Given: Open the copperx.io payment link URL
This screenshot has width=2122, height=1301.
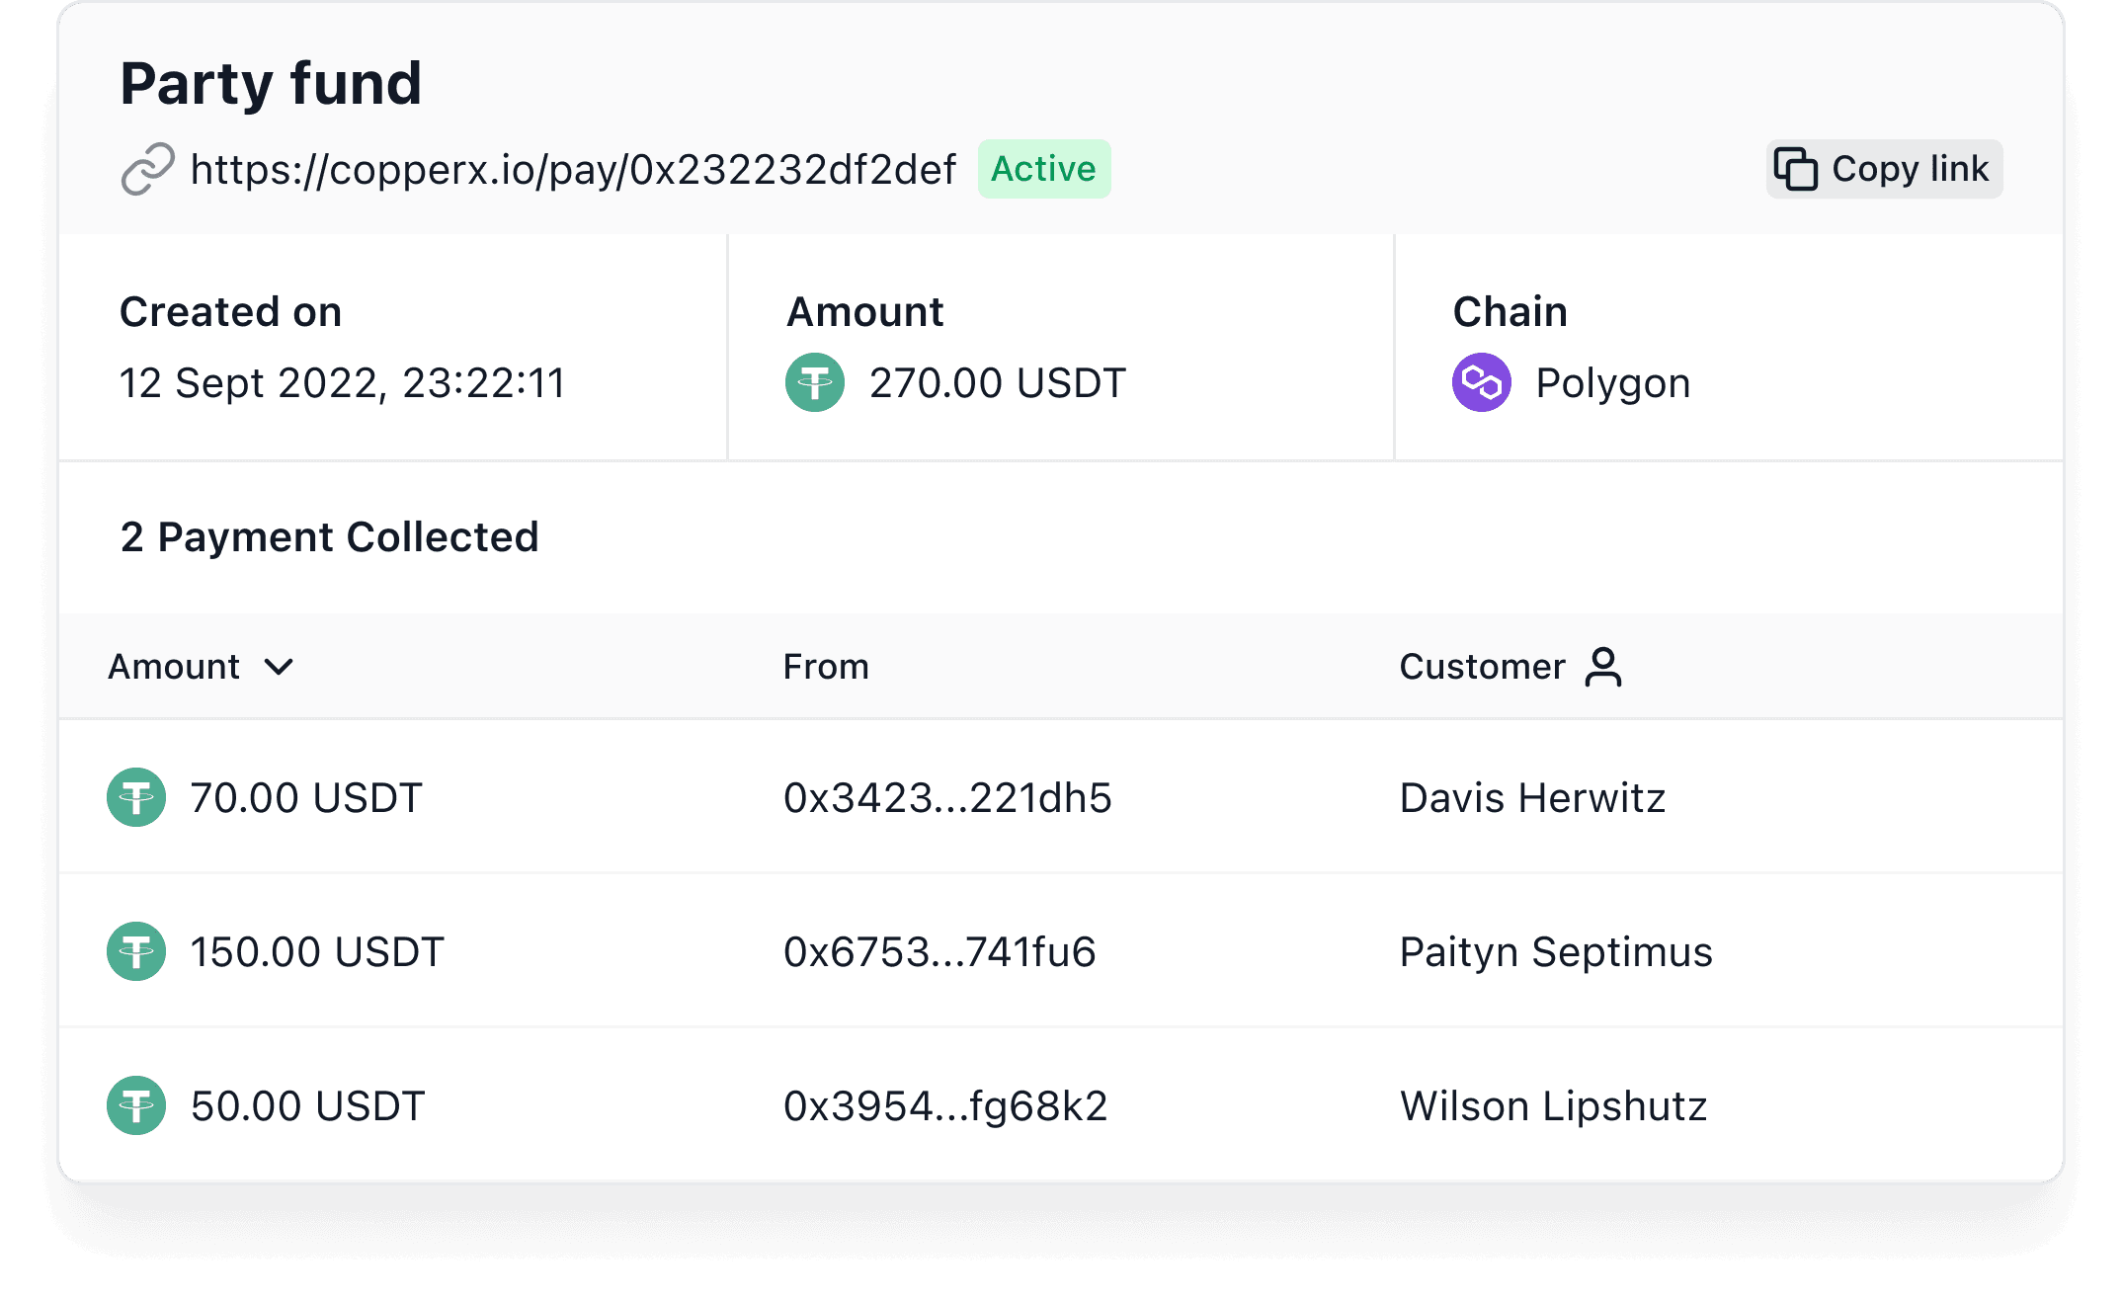Looking at the screenshot, I should 573,169.
